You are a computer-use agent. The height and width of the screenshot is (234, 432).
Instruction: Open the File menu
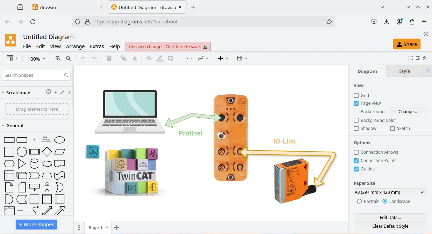pos(27,46)
